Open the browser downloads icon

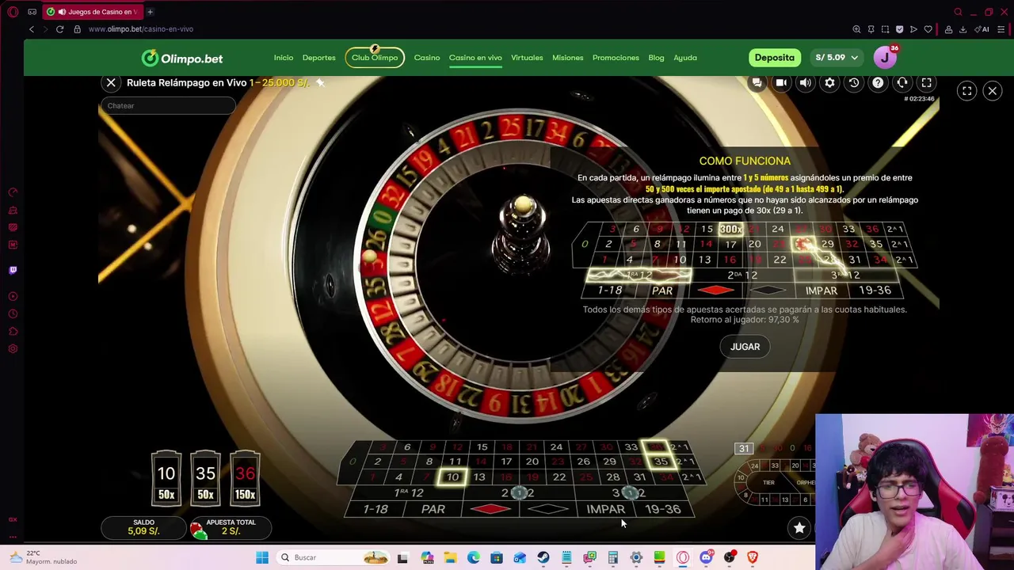[x=963, y=29]
